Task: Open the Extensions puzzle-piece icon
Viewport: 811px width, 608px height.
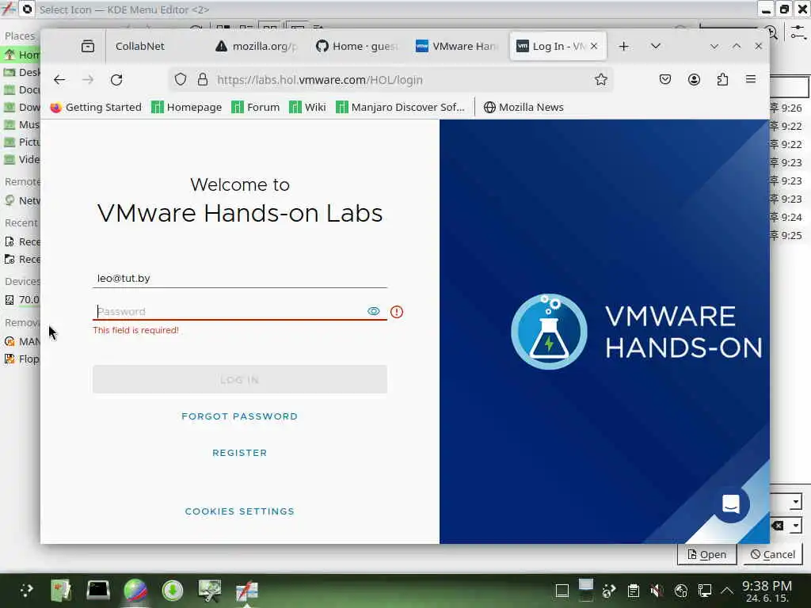Action: pyautogui.click(x=722, y=80)
